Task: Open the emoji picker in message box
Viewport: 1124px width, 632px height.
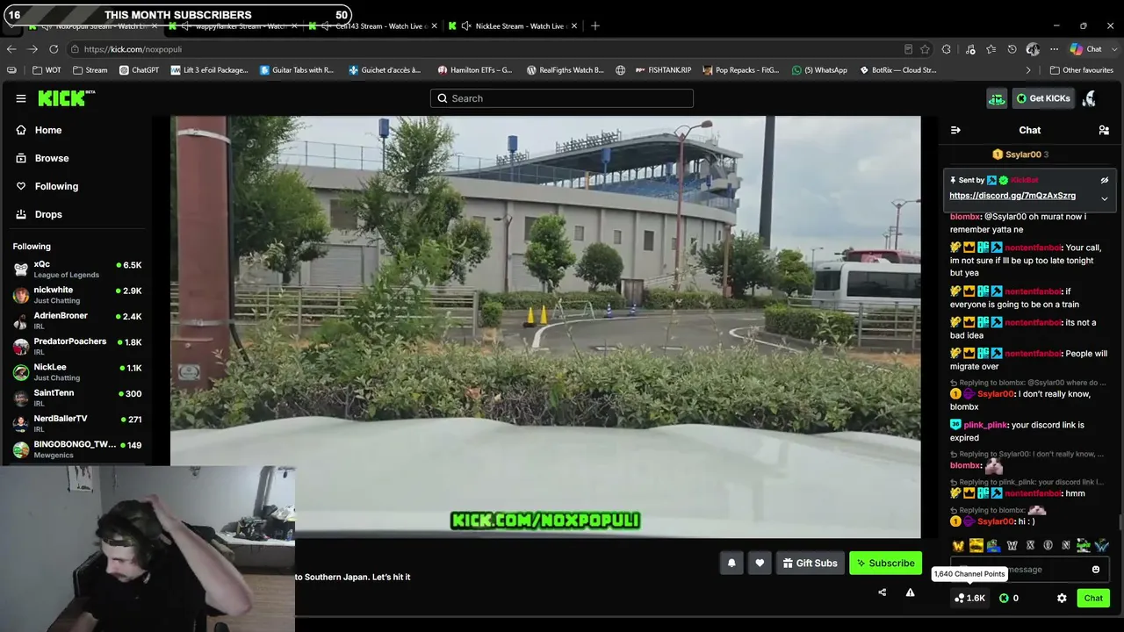Action: [1096, 570]
